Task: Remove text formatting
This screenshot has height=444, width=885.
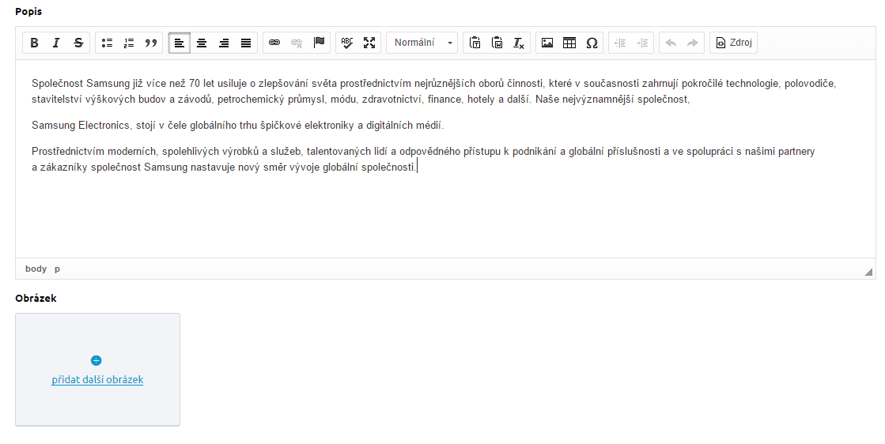Action: (519, 43)
